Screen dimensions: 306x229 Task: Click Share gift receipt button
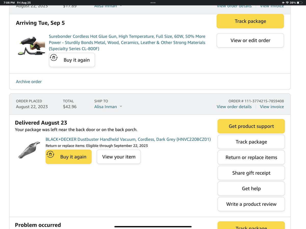[x=251, y=173]
